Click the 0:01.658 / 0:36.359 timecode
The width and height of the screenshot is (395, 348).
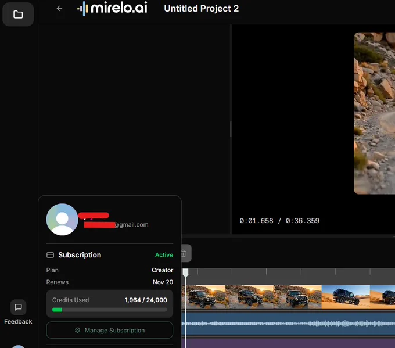coord(279,221)
